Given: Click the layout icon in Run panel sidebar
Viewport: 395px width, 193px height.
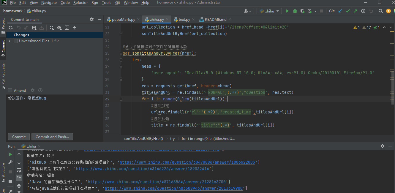Looking at the screenshot, I should [11, 181].
